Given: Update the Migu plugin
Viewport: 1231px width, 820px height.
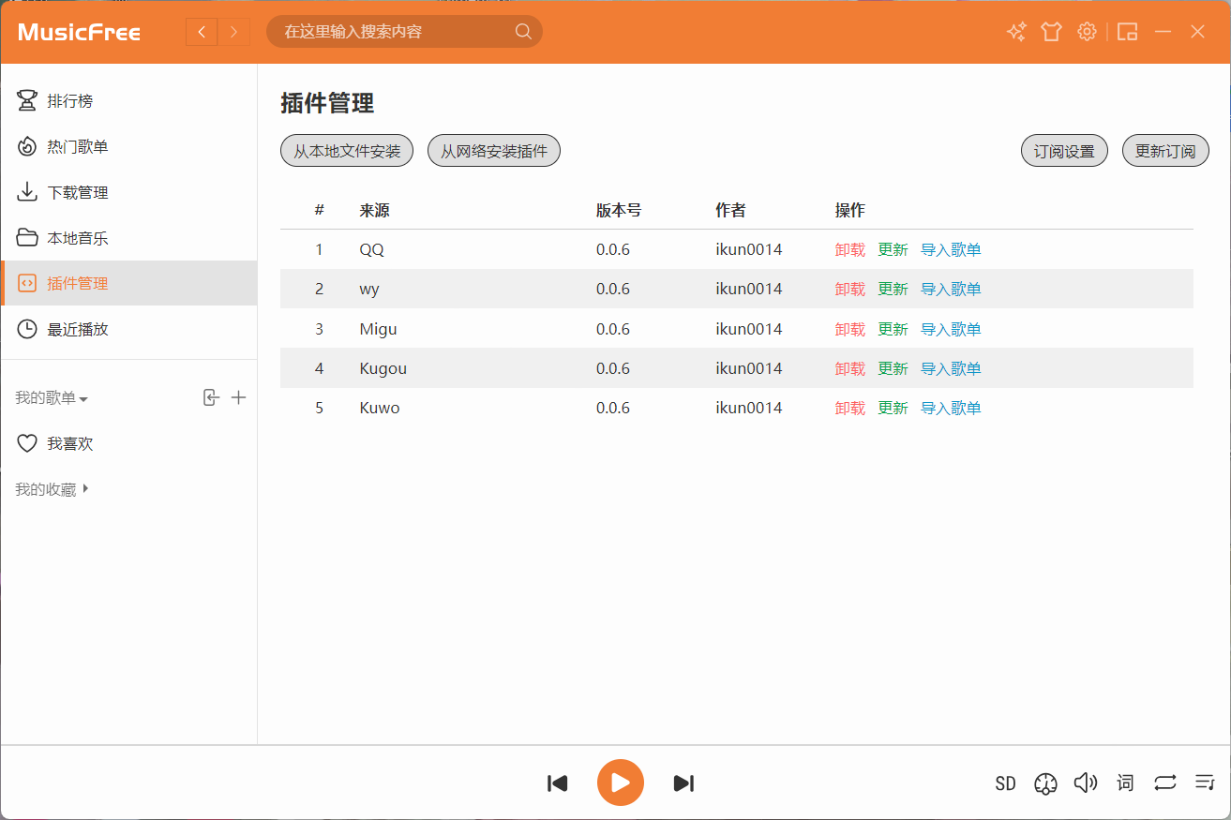Looking at the screenshot, I should [893, 329].
